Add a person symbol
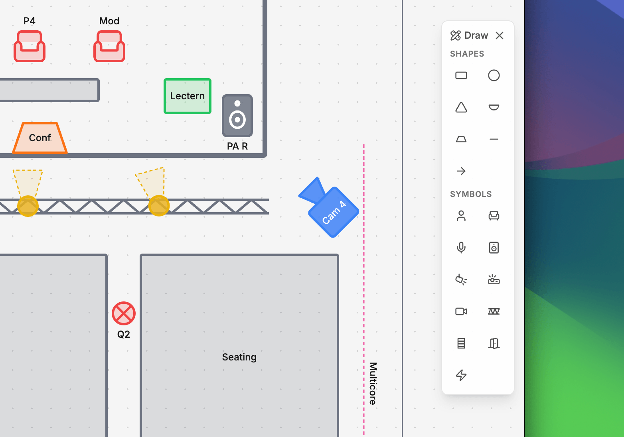The width and height of the screenshot is (624, 437). [x=461, y=216]
